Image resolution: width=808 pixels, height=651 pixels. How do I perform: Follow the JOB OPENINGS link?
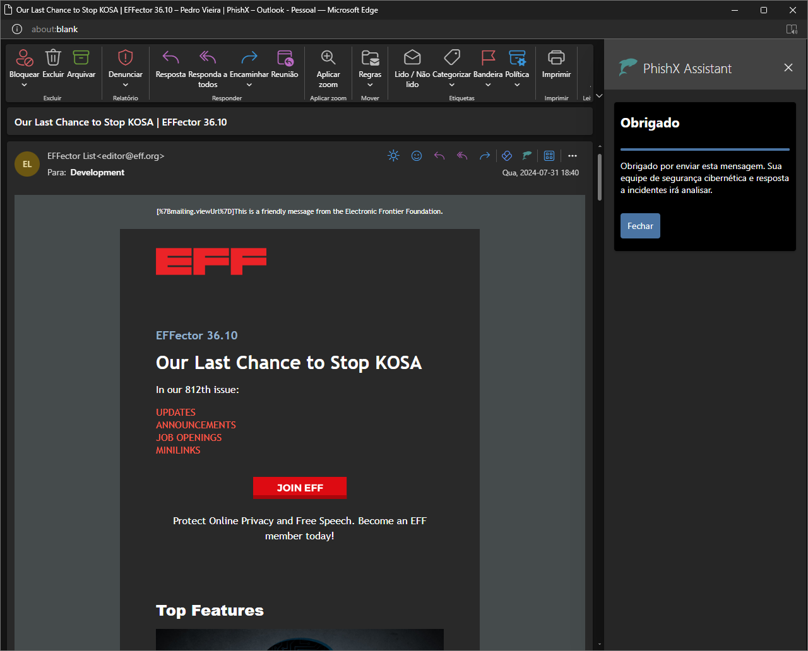point(189,438)
